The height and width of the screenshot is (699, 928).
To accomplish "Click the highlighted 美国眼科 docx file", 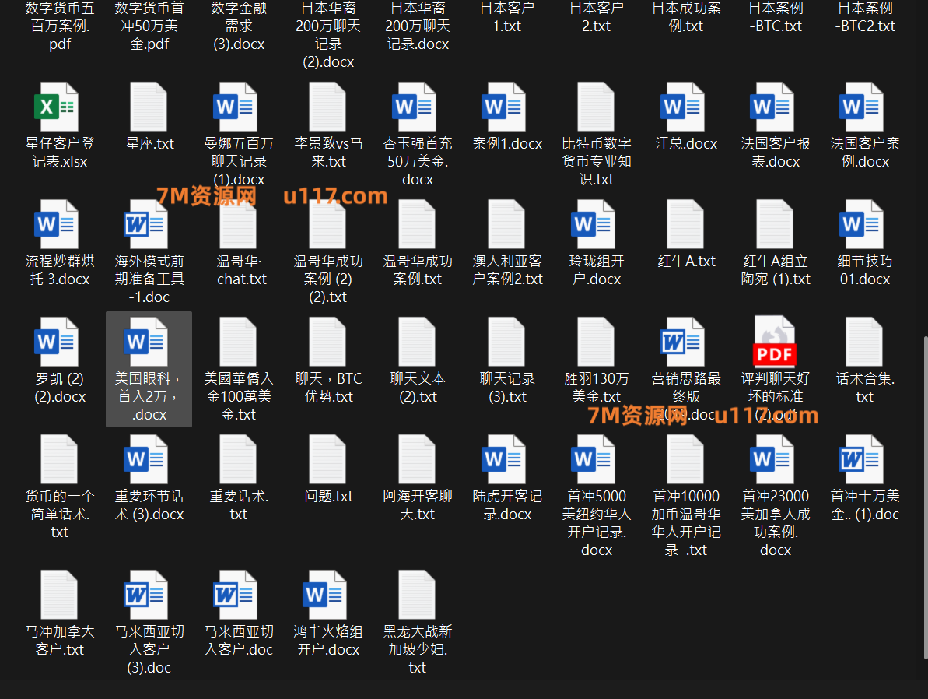I will pos(149,368).
